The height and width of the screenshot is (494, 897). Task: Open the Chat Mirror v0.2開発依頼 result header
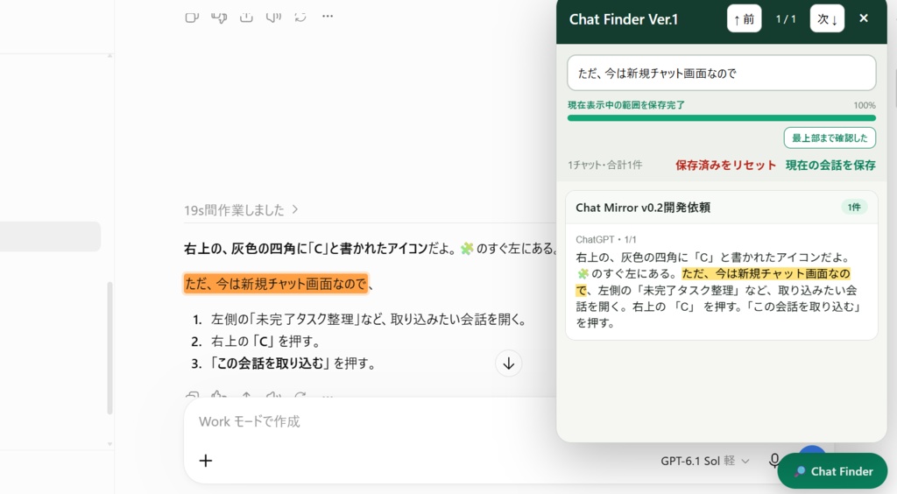click(722, 208)
